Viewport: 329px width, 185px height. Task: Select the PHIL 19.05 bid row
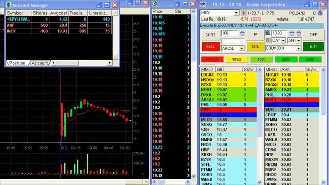pos(228,105)
